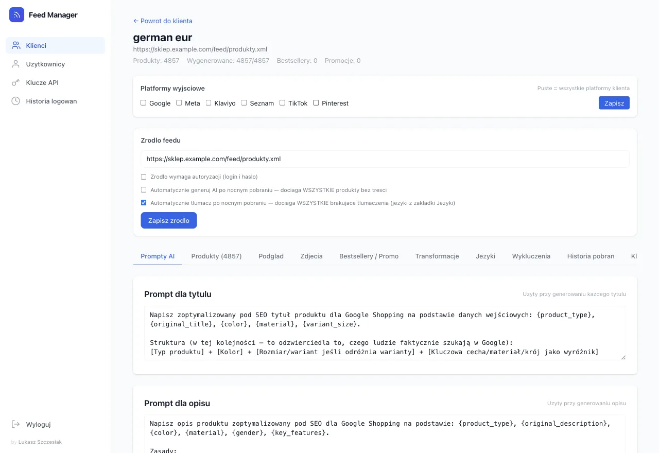The image size is (659, 453).
Task: Focus the feed source URL field
Action: pyautogui.click(x=385, y=159)
